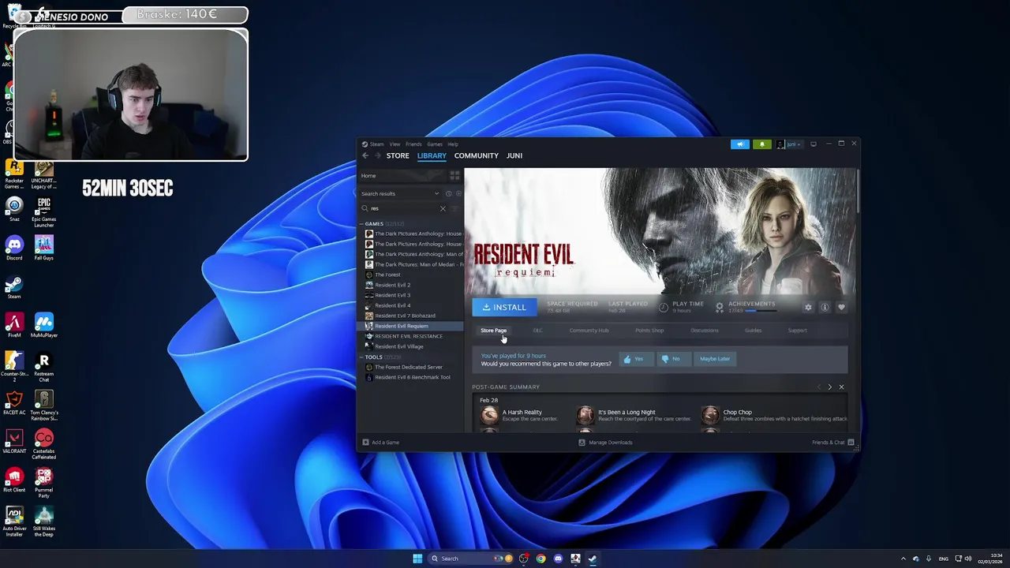Open the Points Shop link
Viewport: 1010px width, 568px height.
(649, 331)
